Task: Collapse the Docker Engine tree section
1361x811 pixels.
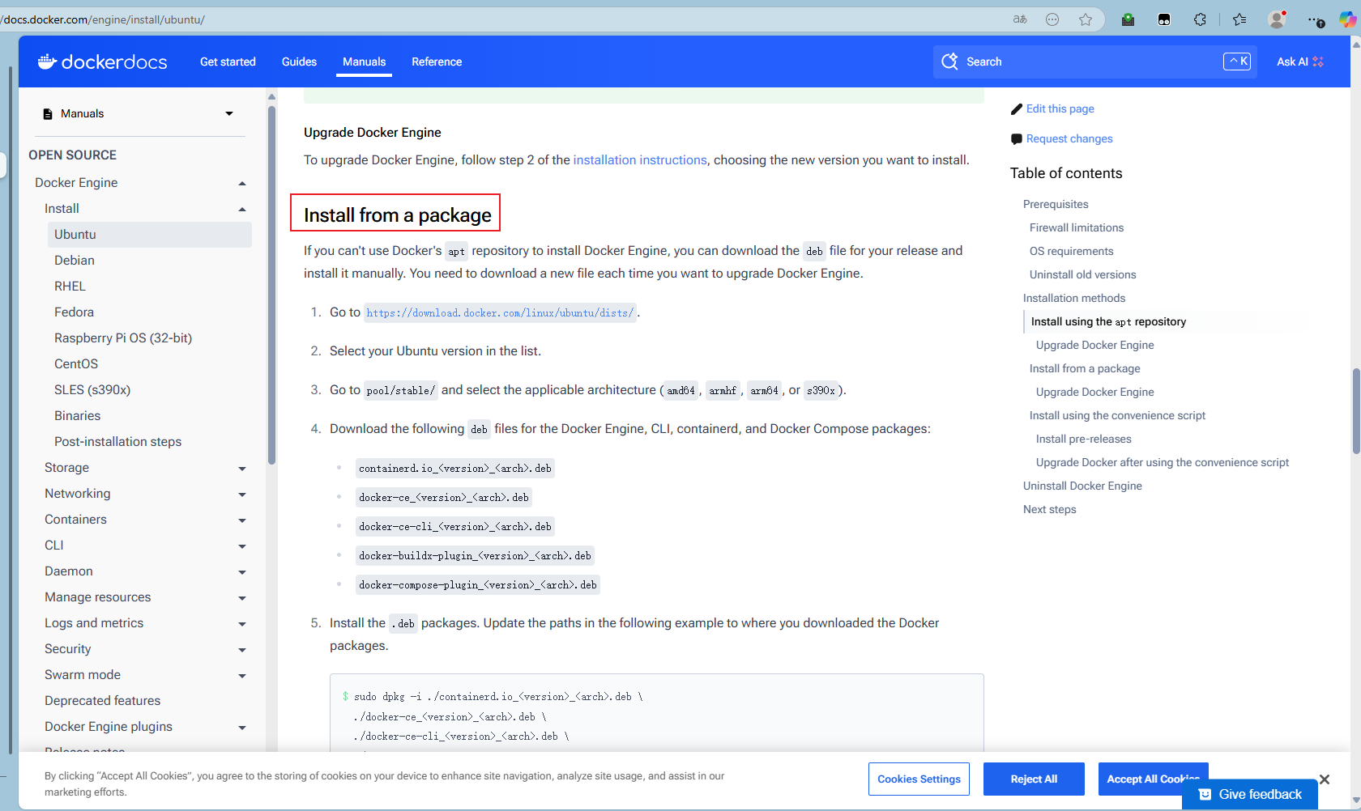Action: tap(241, 184)
